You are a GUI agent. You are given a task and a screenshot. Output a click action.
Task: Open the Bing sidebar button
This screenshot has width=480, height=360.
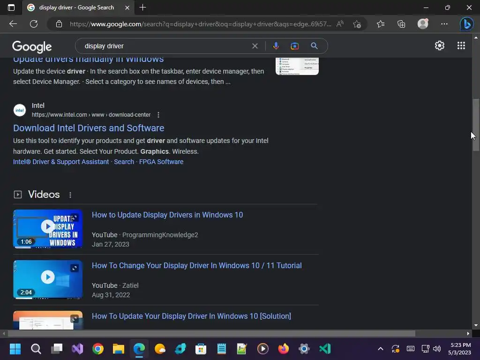(x=466, y=24)
